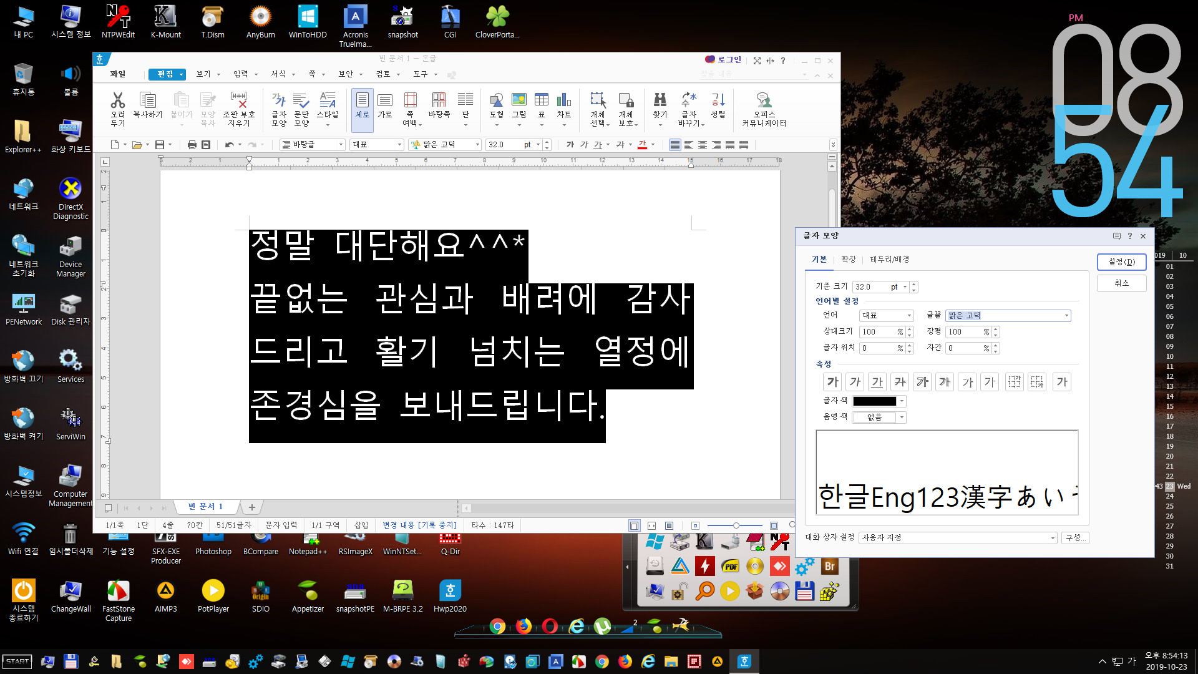This screenshot has width=1198, height=674.
Task: Toggle shadow attribute in 글자 모양 dialog
Action: (945, 382)
